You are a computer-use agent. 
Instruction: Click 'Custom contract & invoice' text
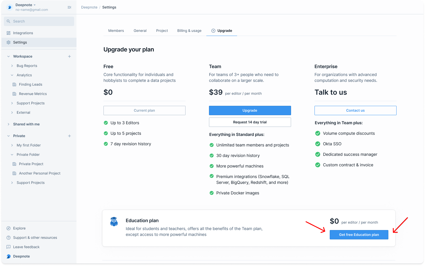point(348,165)
